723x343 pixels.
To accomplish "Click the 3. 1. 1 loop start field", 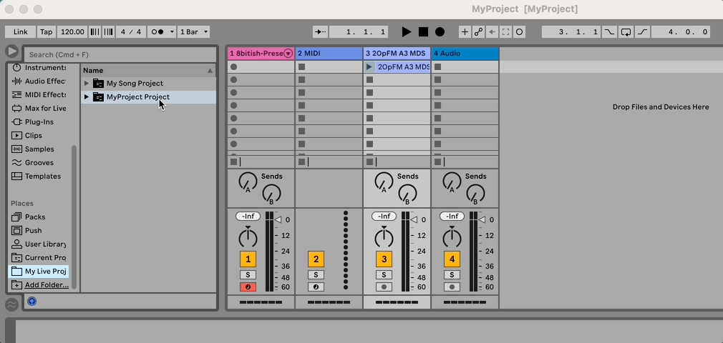I will (572, 31).
